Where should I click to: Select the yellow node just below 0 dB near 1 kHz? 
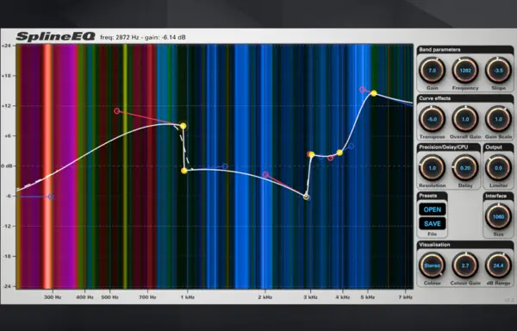coord(184,171)
